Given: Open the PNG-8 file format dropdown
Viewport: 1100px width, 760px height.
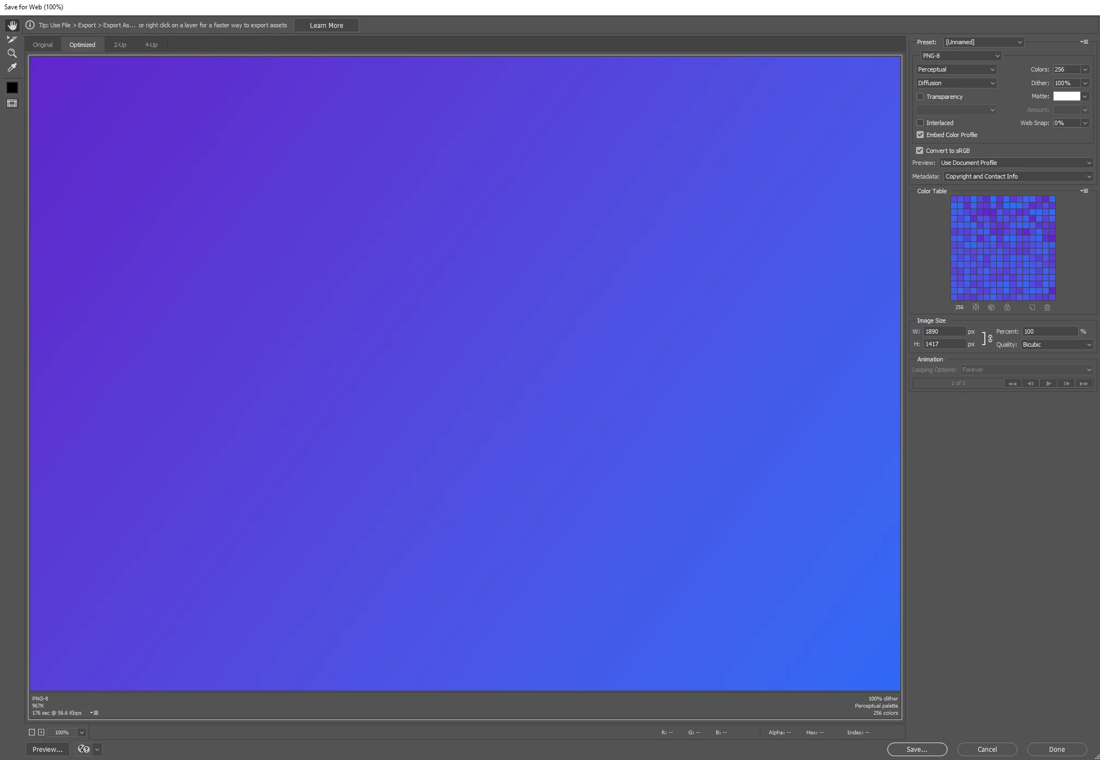Looking at the screenshot, I should click(x=961, y=56).
